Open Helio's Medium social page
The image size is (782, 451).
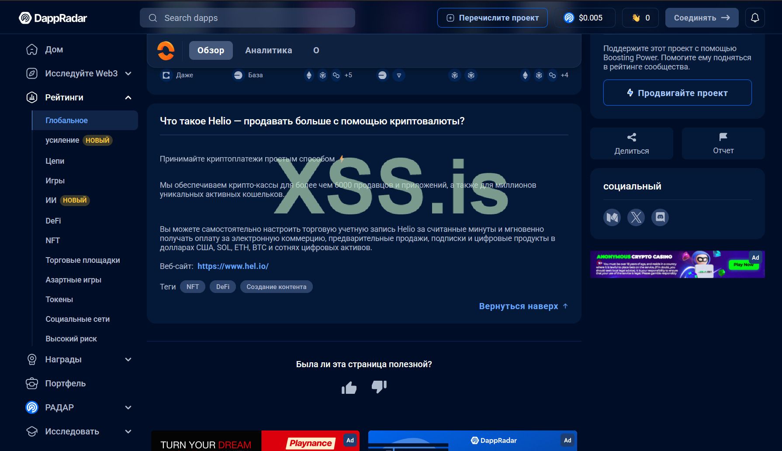612,217
